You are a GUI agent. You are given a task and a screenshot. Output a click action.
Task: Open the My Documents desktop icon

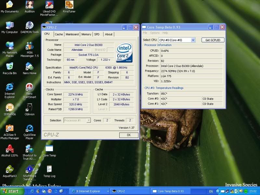pyautogui.click(x=10, y=6)
